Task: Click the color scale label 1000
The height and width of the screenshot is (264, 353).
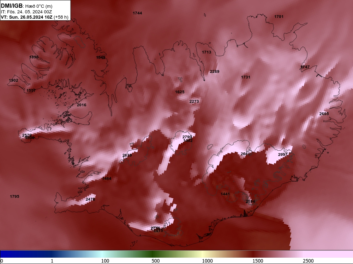Action: (x=207, y=261)
